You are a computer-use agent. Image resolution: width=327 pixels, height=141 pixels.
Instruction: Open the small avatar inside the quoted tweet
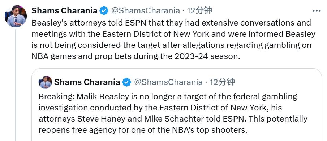click(45, 82)
